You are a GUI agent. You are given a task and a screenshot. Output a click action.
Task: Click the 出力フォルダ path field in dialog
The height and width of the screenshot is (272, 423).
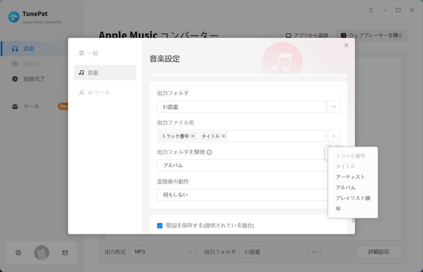[242, 107]
